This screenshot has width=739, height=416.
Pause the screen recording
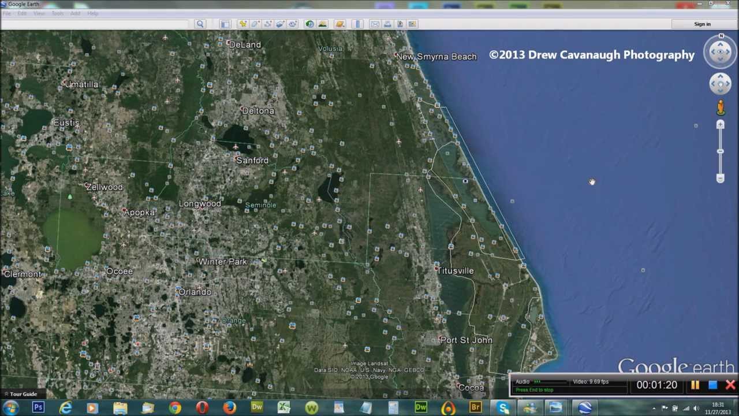click(x=695, y=385)
